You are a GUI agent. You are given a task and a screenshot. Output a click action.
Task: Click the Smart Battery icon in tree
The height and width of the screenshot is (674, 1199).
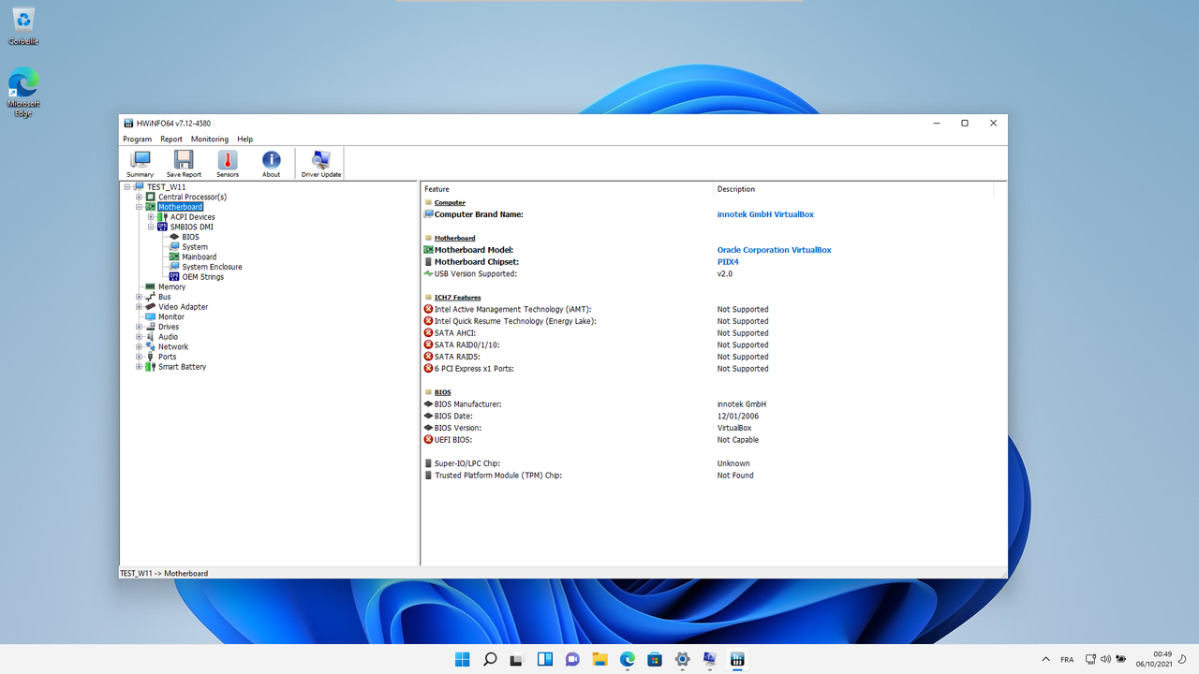point(151,366)
